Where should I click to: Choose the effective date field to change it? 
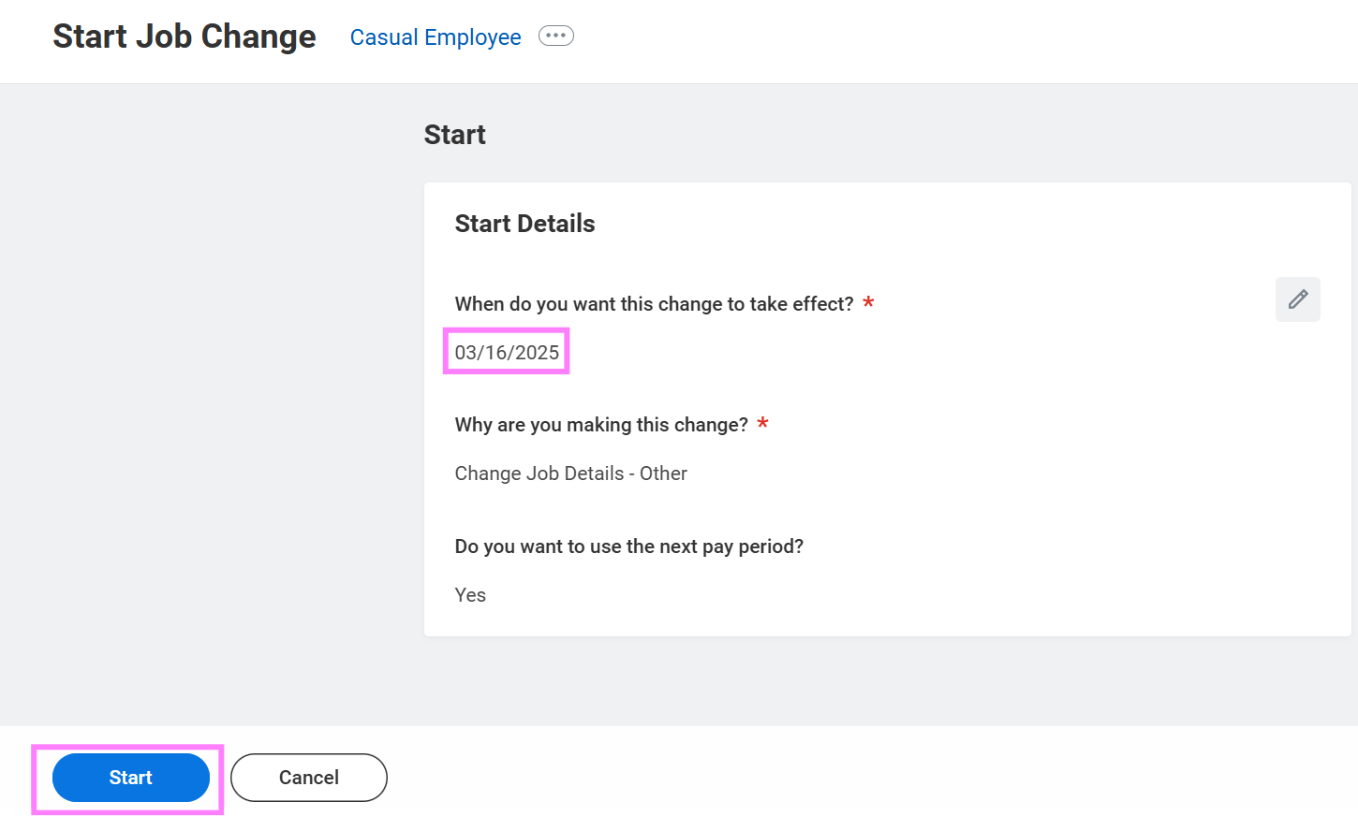(x=506, y=351)
